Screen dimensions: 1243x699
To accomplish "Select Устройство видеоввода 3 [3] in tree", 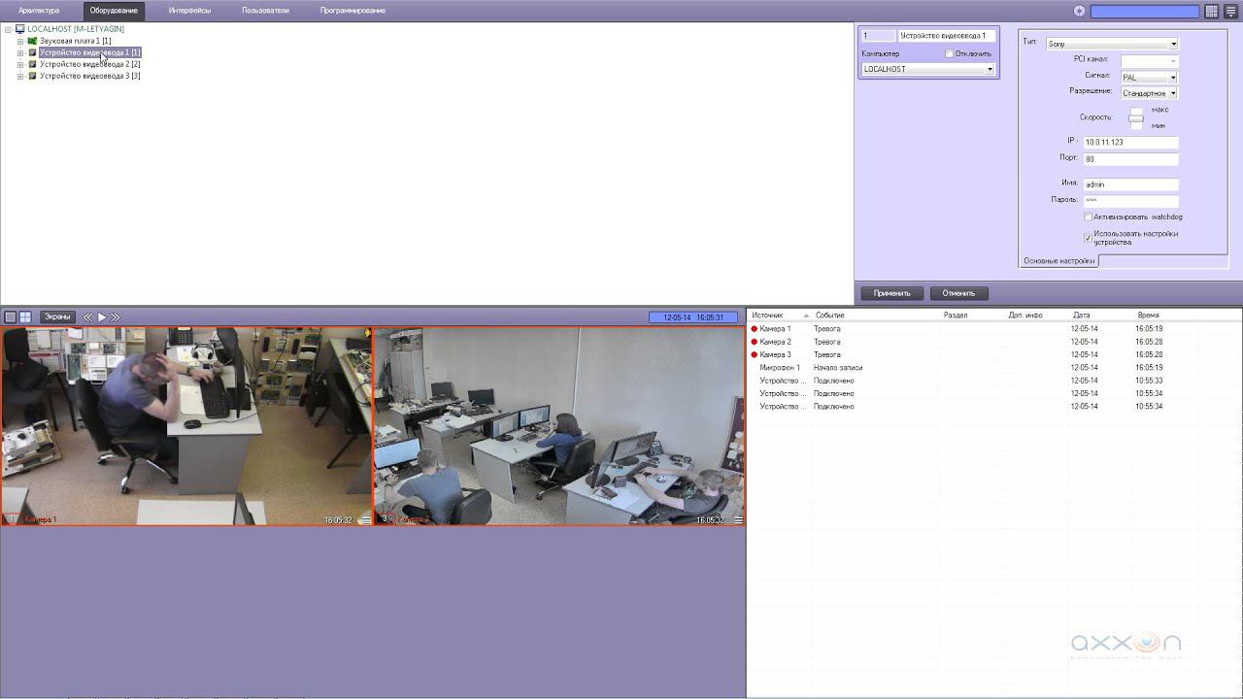I will tap(89, 76).
